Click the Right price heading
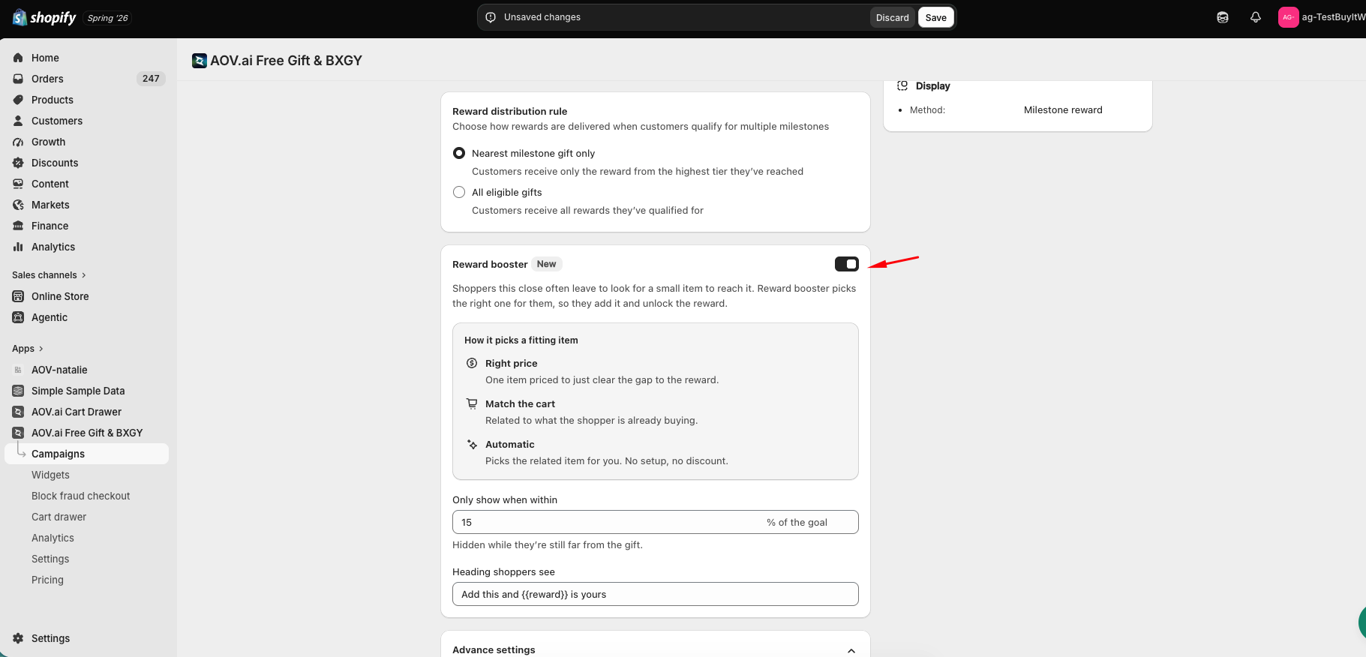1366x657 pixels. [x=512, y=364]
